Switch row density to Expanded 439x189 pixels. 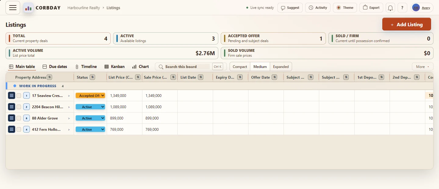pos(281,66)
